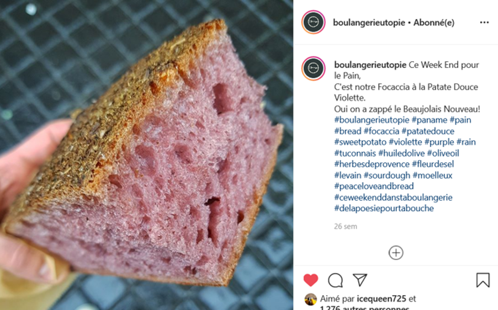Unlike the post with red heart icon

311,280
